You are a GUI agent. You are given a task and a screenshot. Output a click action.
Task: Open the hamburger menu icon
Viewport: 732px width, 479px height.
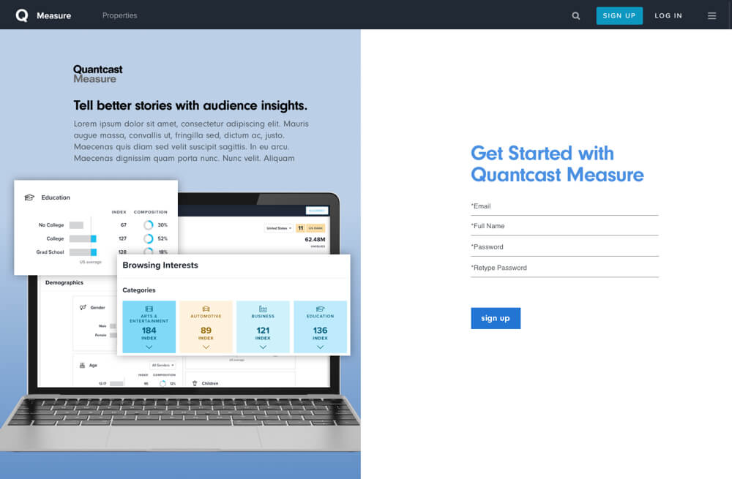click(712, 16)
